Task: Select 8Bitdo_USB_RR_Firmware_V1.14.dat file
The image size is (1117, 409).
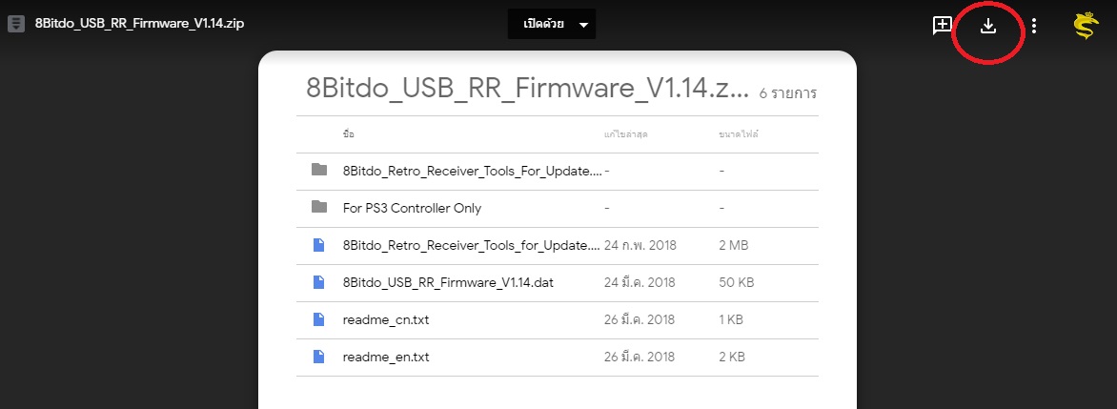Action: (x=448, y=282)
